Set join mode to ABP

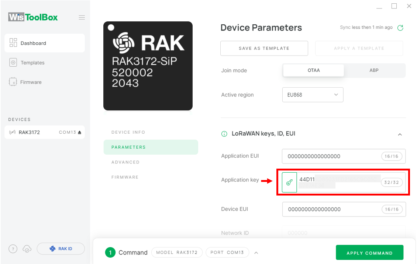point(374,70)
